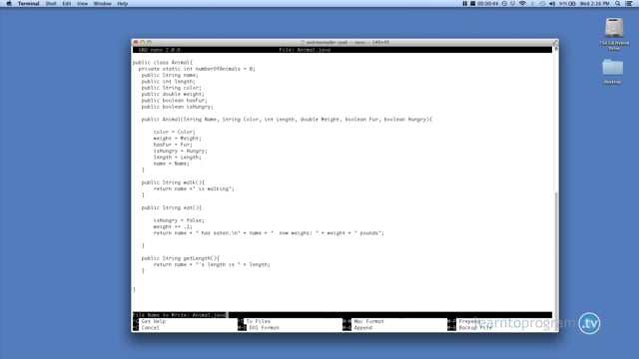Image resolution: width=639 pixels, height=359 pixels.
Task: Click the 'isHungry = false;' line
Action: [x=179, y=220]
